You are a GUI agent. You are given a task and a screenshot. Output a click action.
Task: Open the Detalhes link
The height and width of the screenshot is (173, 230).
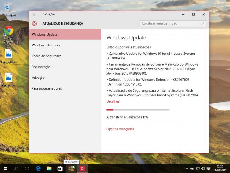tap(113, 101)
